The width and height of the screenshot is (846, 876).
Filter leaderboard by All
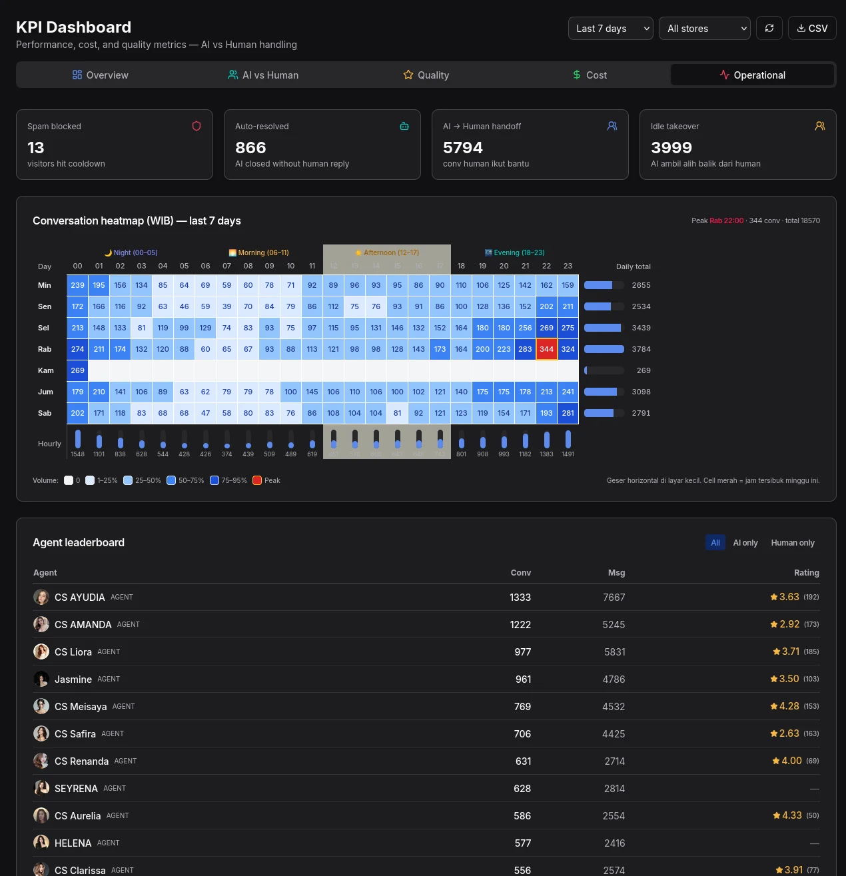715,542
